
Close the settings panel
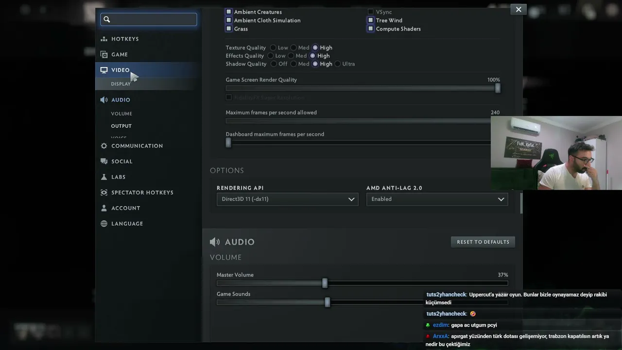[x=518, y=9]
